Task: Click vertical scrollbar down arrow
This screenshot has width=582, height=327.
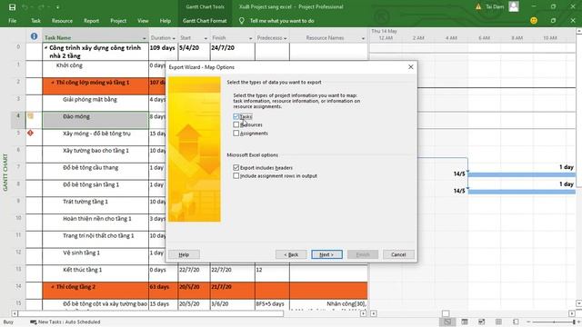Action: coord(578,303)
